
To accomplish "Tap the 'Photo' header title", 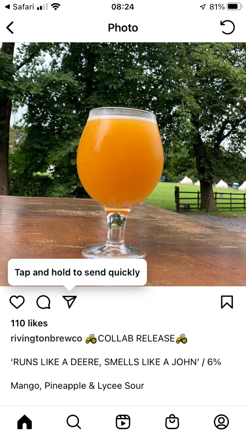I will 123,28.
